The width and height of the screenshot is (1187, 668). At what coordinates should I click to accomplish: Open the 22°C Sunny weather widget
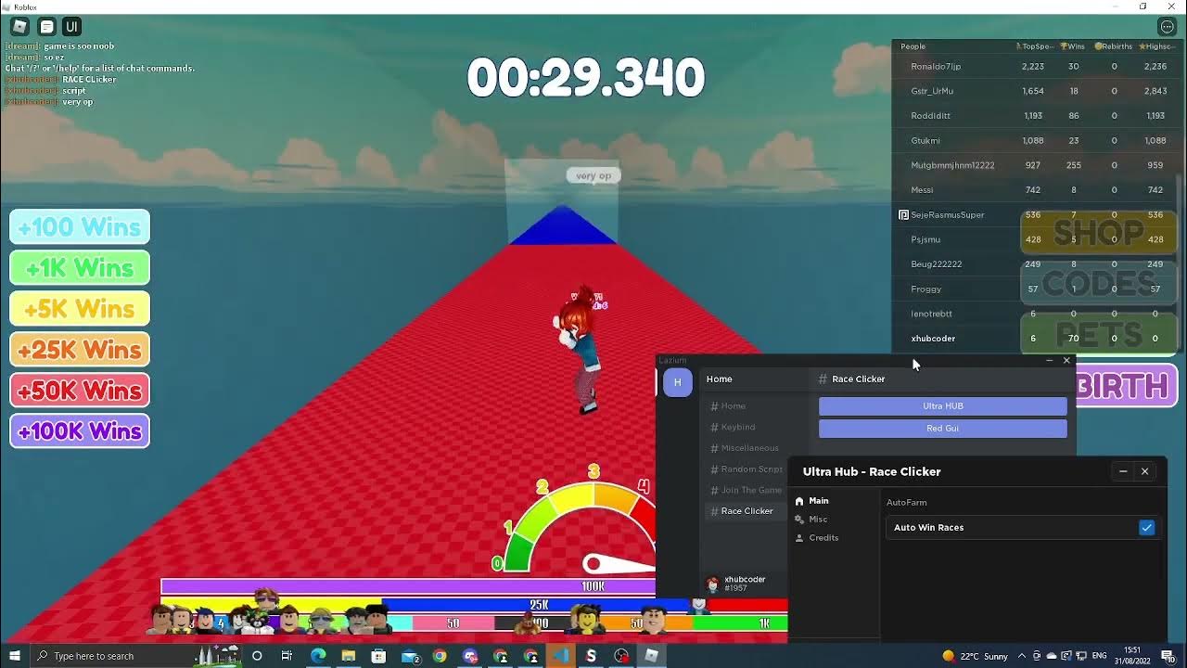pyautogui.click(x=975, y=656)
